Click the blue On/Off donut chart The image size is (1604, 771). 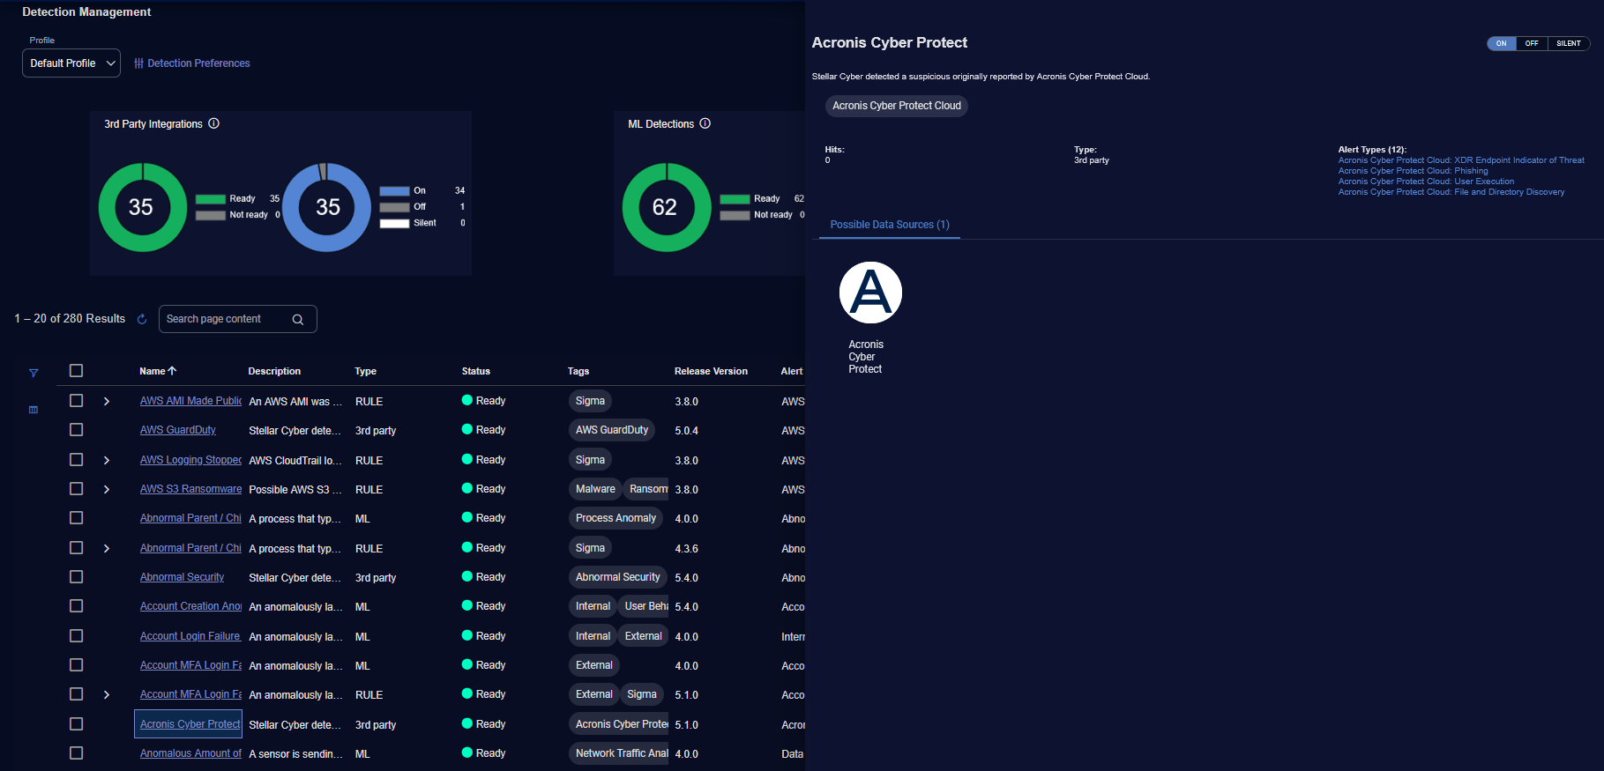pos(327,207)
